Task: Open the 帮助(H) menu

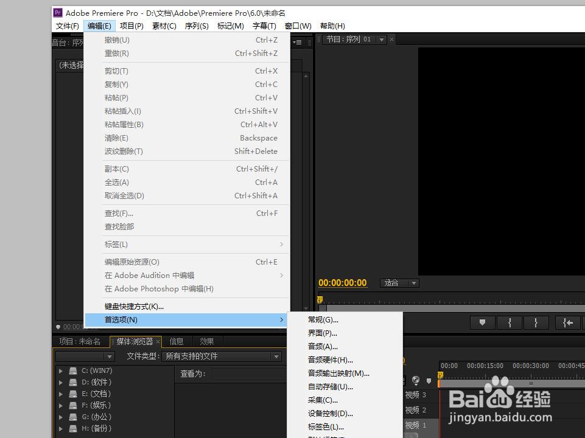Action: click(x=332, y=26)
